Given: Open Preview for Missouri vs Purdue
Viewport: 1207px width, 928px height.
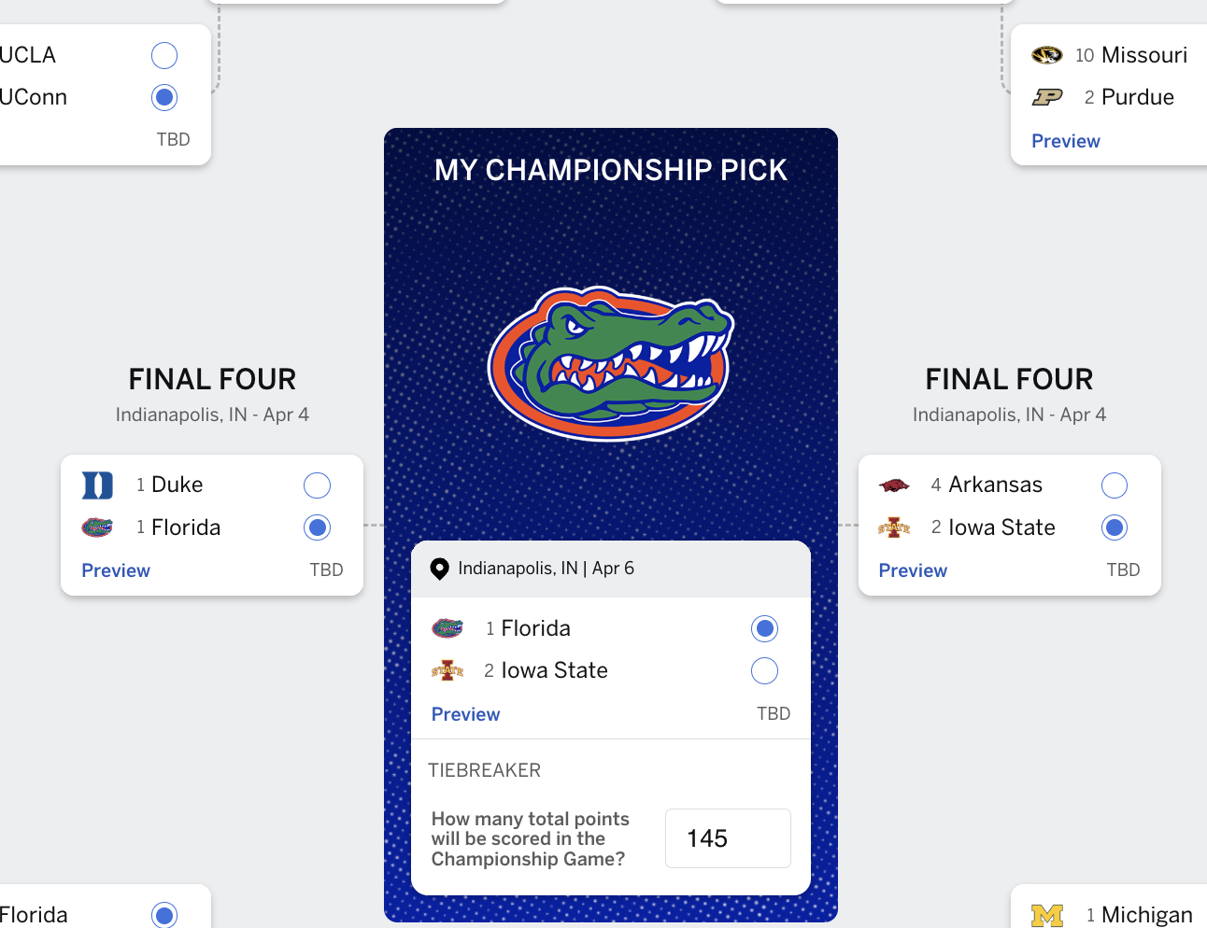Looking at the screenshot, I should [x=1066, y=141].
